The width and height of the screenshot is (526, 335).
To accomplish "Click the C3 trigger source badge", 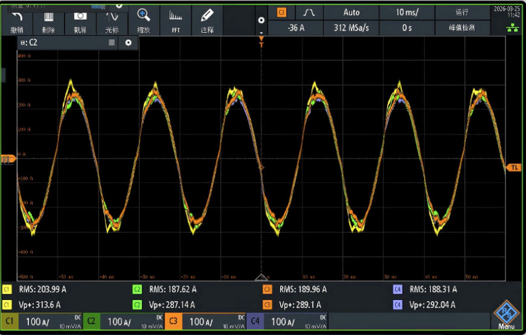I will pos(281,13).
